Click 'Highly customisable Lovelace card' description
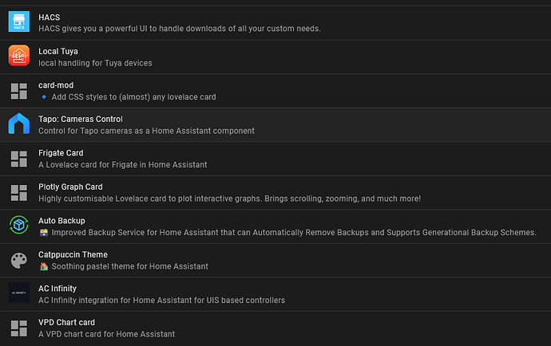This screenshot has width=551, height=346. click(229, 199)
